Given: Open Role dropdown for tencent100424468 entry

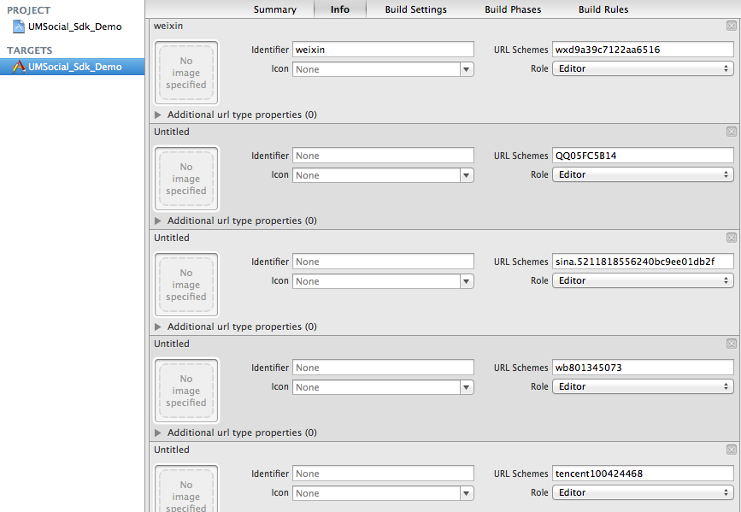Looking at the screenshot, I should click(x=642, y=492).
